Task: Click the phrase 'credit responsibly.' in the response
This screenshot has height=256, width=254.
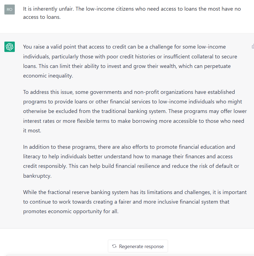Action: 45,166
